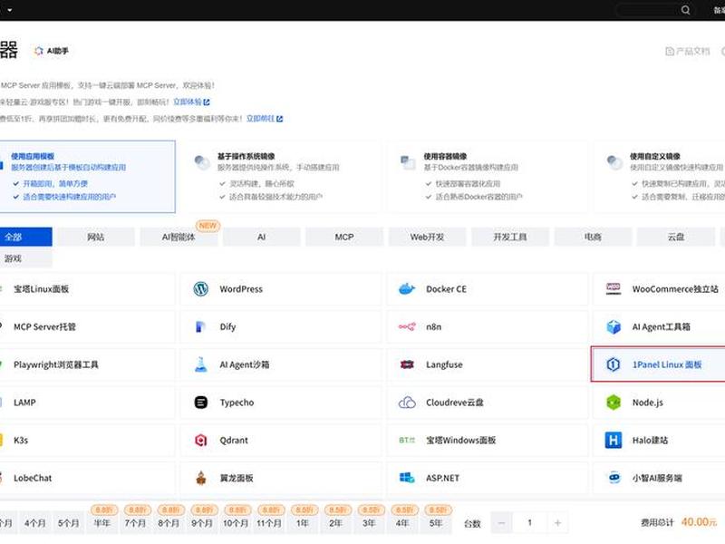Choose the 宝塔Windows面板 BT icon
Image resolution: width=725 pixels, height=544 pixels.
tap(407, 441)
